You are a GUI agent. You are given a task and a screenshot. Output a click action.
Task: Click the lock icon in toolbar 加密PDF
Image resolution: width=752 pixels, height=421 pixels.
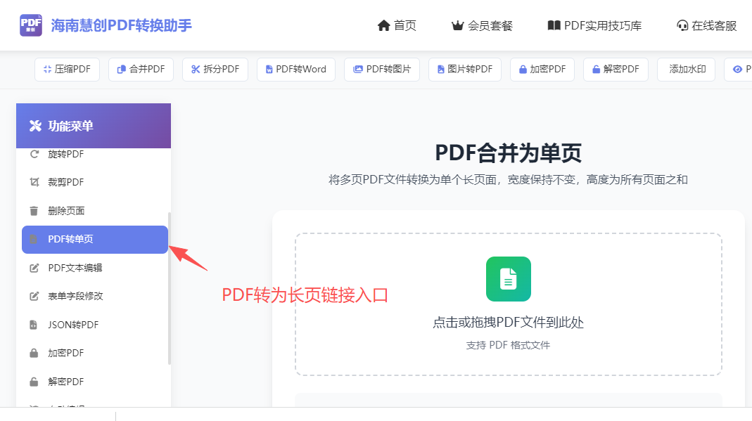(523, 70)
